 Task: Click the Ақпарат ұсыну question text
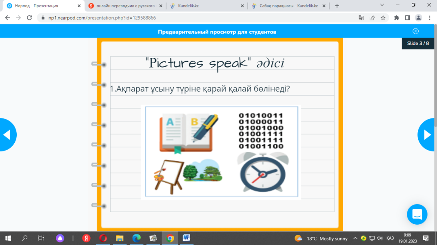coord(200,89)
